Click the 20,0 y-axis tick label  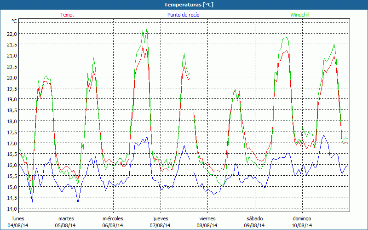[12, 77]
